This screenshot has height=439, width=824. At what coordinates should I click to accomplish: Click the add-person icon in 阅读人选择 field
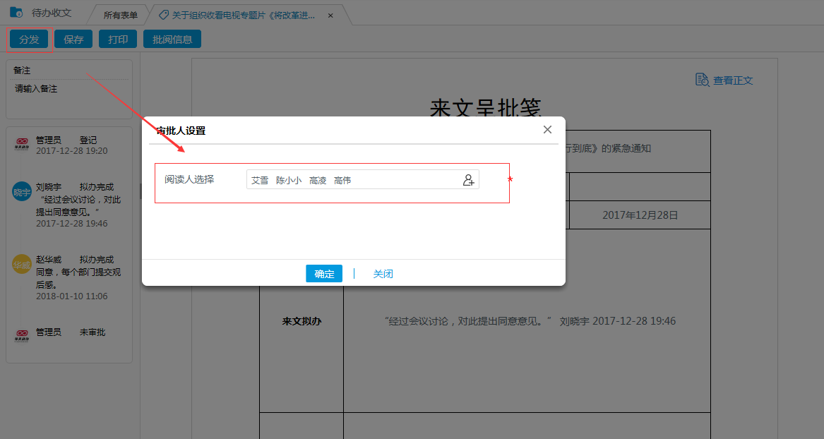pyautogui.click(x=468, y=180)
